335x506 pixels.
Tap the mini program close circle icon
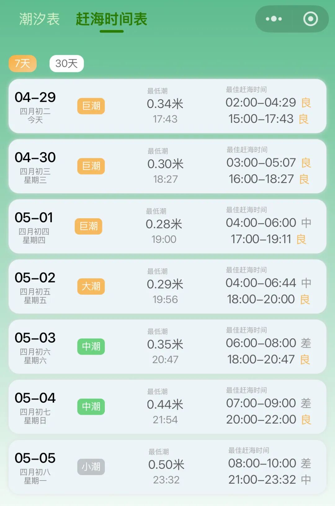(x=310, y=19)
